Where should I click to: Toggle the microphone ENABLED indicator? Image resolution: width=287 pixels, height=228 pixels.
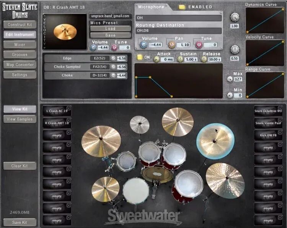click(x=182, y=7)
